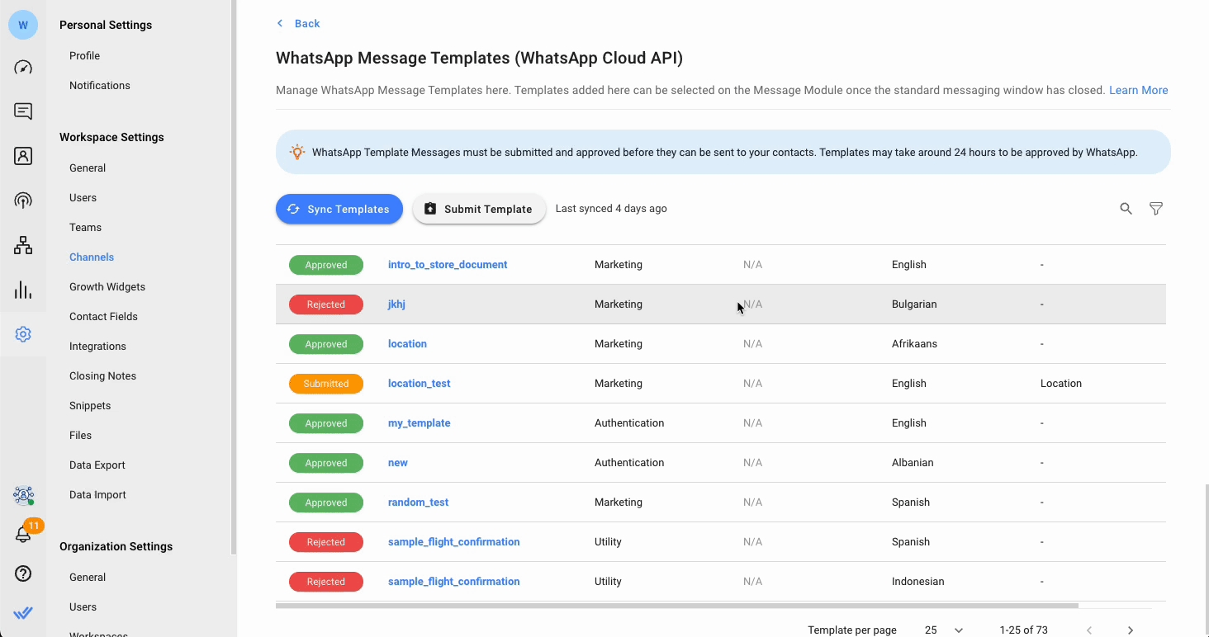Viewport: 1209px width, 637px height.
Task: Click the Sync Templates button
Action: [x=339, y=209]
